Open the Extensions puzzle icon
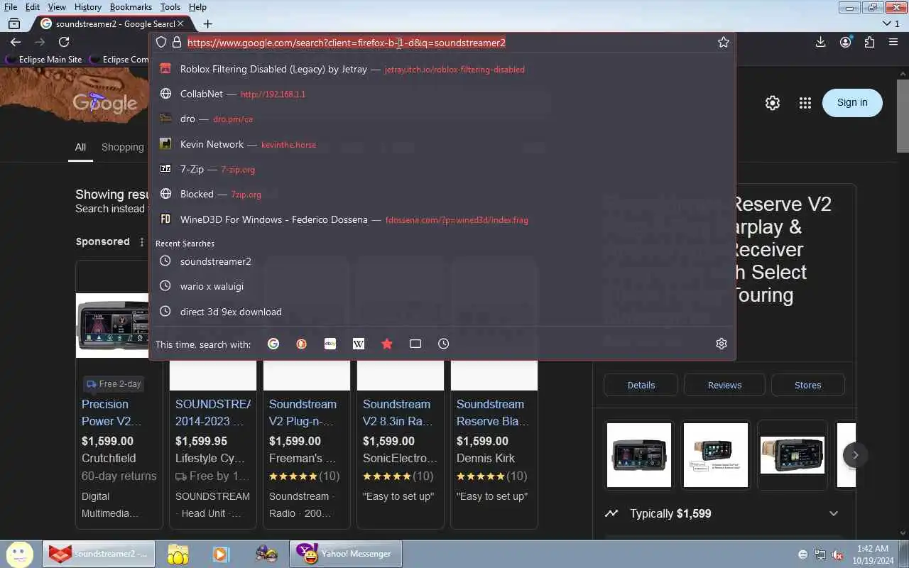The height and width of the screenshot is (568, 909). coord(869,43)
